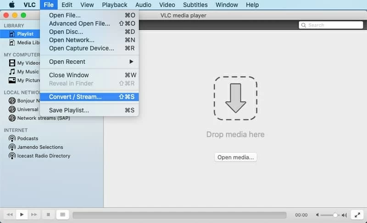
Task: Click the Podcasts broadcast icon
Action: [12, 139]
